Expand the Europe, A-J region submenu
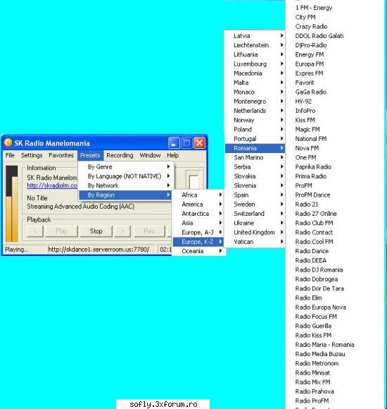Image resolution: width=387 pixels, height=409 pixels. (x=198, y=232)
